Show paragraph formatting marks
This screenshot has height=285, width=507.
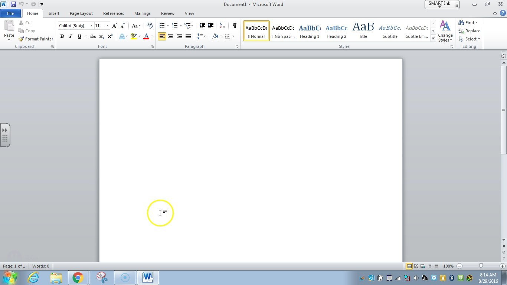pyautogui.click(x=234, y=26)
